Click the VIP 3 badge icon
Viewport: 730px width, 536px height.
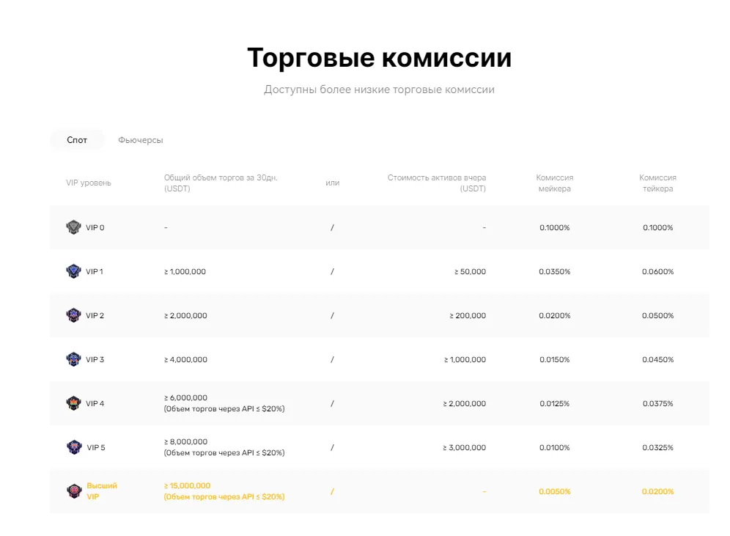[74, 359]
